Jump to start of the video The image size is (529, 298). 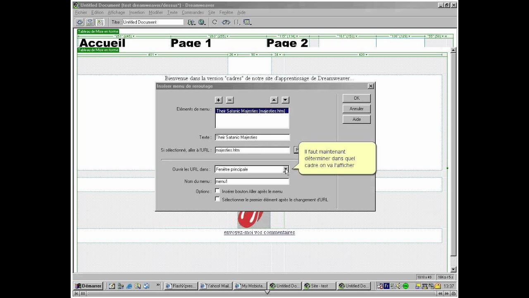tap(76, 293)
